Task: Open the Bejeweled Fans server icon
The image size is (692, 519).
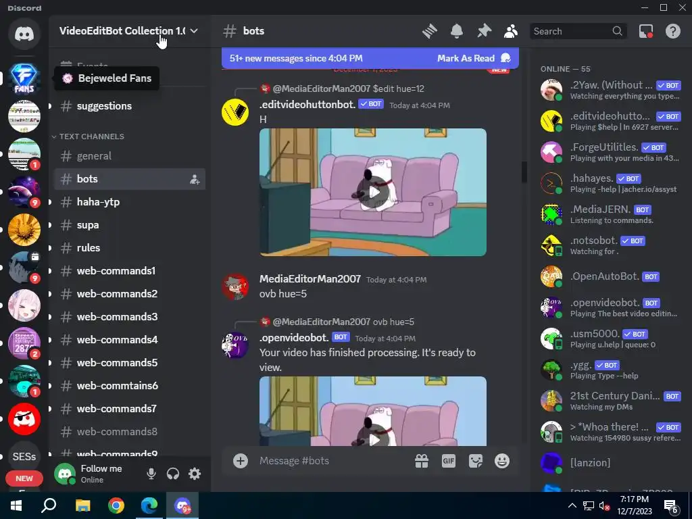Action: click(24, 78)
